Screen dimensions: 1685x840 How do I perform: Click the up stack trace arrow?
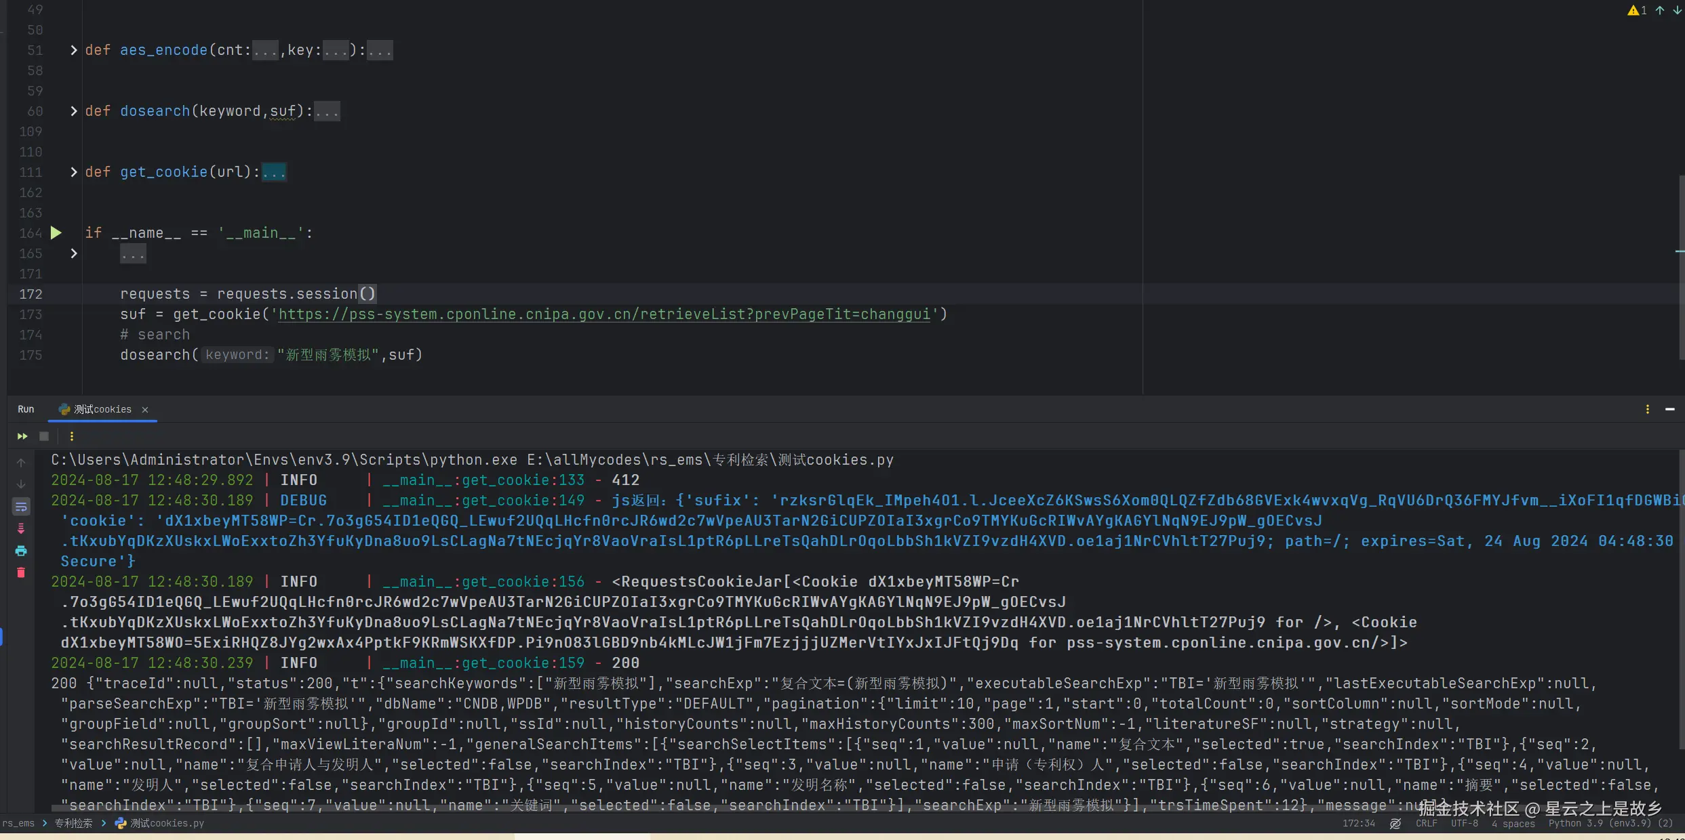click(x=21, y=463)
